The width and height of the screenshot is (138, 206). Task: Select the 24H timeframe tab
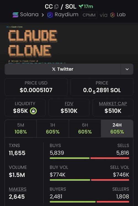(x=117, y=129)
